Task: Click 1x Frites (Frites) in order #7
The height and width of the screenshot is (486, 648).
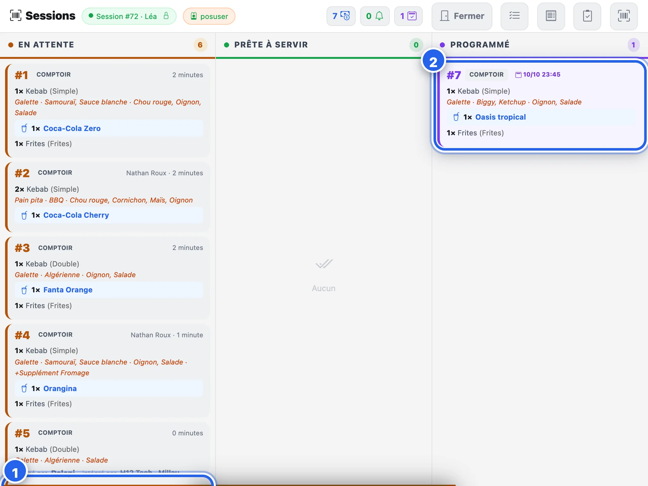Action: click(475, 133)
